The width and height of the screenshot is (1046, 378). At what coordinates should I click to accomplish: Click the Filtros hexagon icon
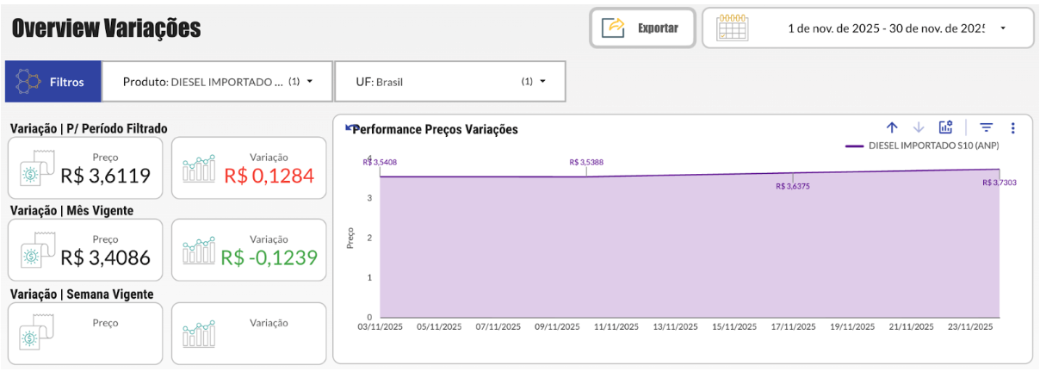30,83
